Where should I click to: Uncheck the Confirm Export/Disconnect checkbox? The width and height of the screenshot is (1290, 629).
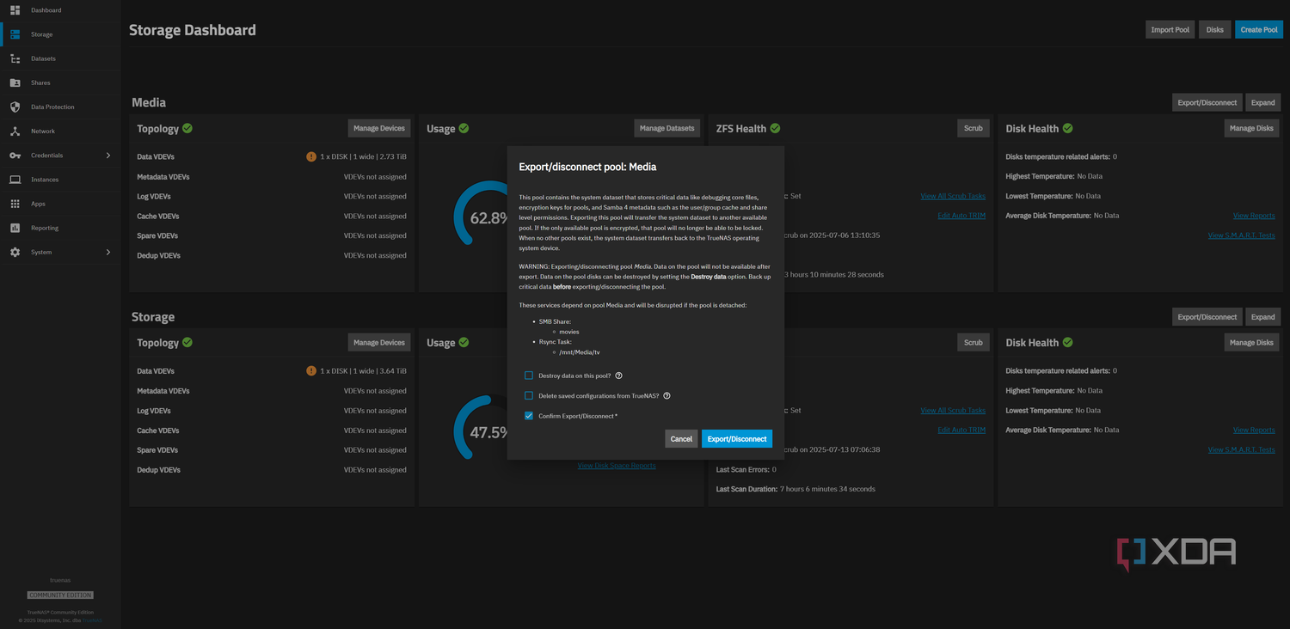click(529, 416)
